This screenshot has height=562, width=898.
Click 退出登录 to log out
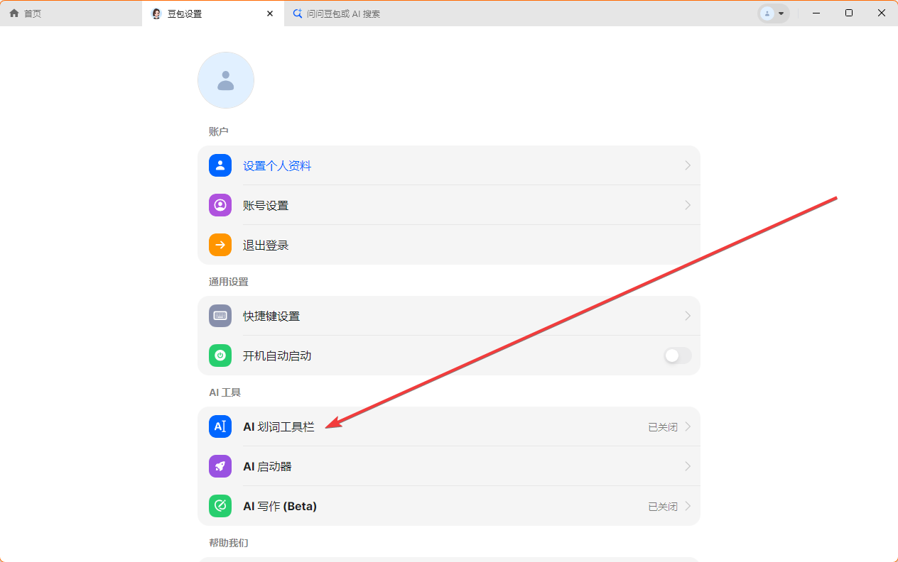click(449, 245)
